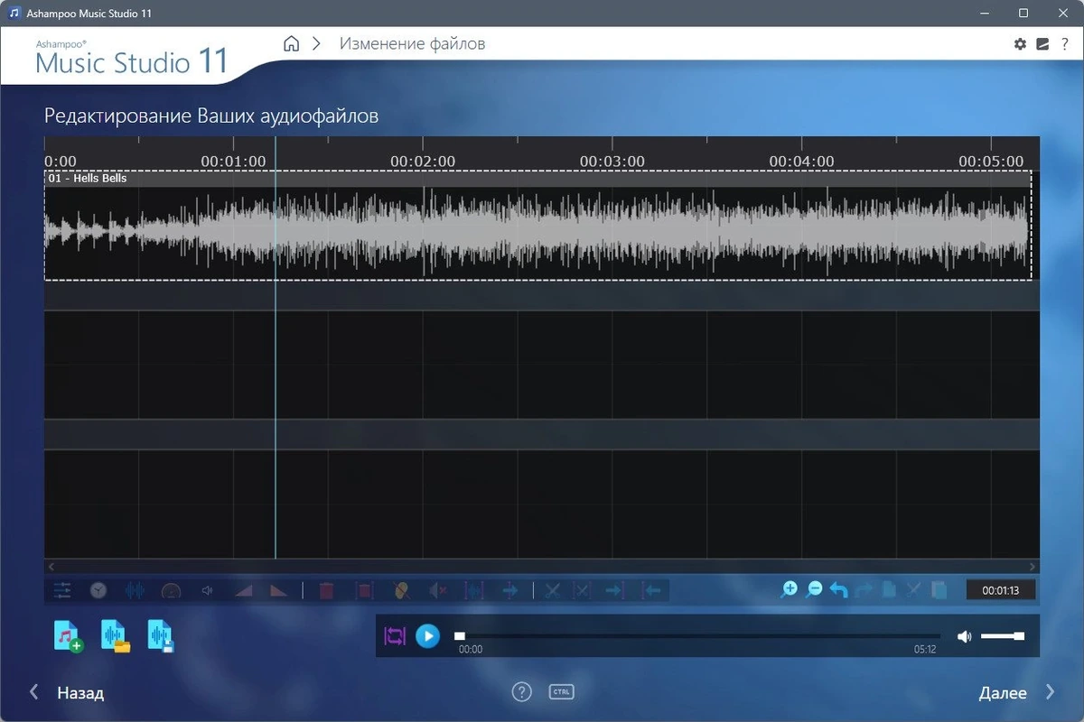Click the 00:03:00 ruler label
Viewport: 1084px width, 722px height.
[x=612, y=162]
